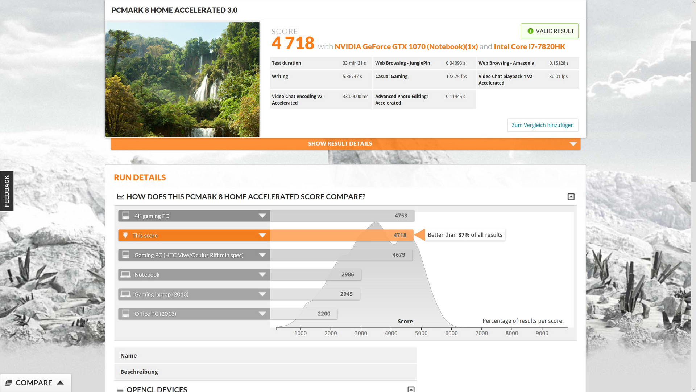Expand the Notebook dropdown arrow

coord(262,274)
